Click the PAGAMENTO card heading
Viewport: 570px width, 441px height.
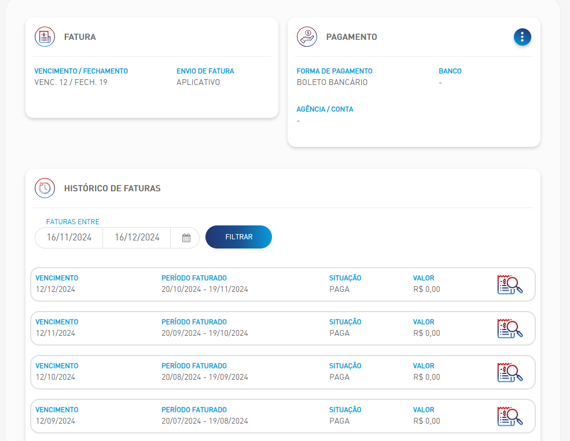[351, 37]
